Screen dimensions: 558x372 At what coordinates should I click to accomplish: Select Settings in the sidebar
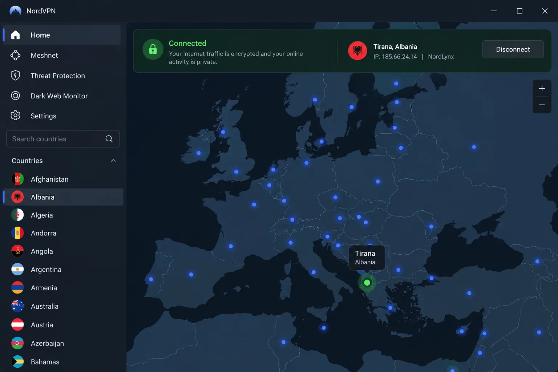62,116
